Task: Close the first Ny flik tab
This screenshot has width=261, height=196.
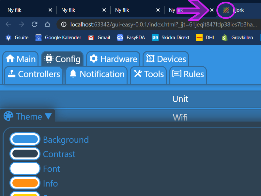Action: pyautogui.click(x=50, y=10)
